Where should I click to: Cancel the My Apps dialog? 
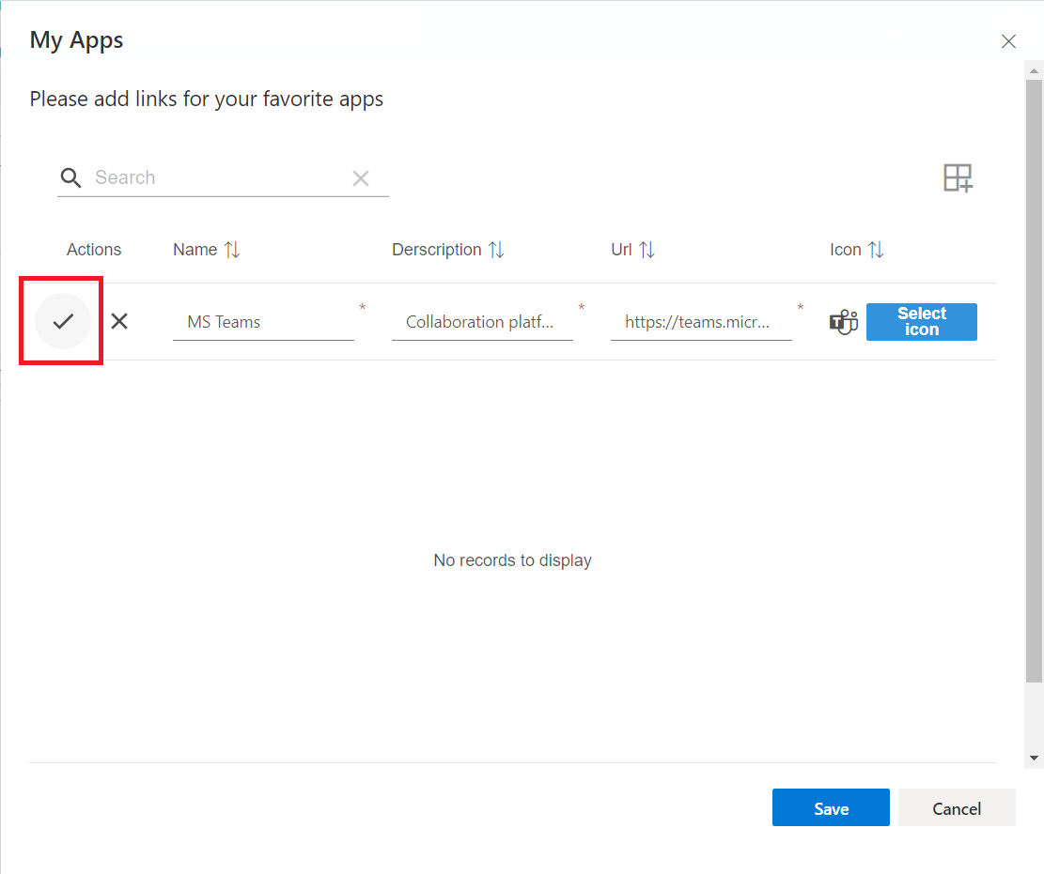(957, 807)
